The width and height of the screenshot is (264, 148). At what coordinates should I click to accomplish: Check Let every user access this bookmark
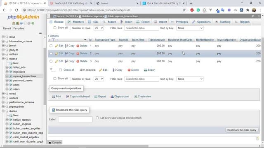tap(97, 118)
